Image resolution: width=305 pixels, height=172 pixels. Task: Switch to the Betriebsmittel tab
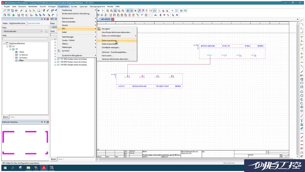pos(34,23)
